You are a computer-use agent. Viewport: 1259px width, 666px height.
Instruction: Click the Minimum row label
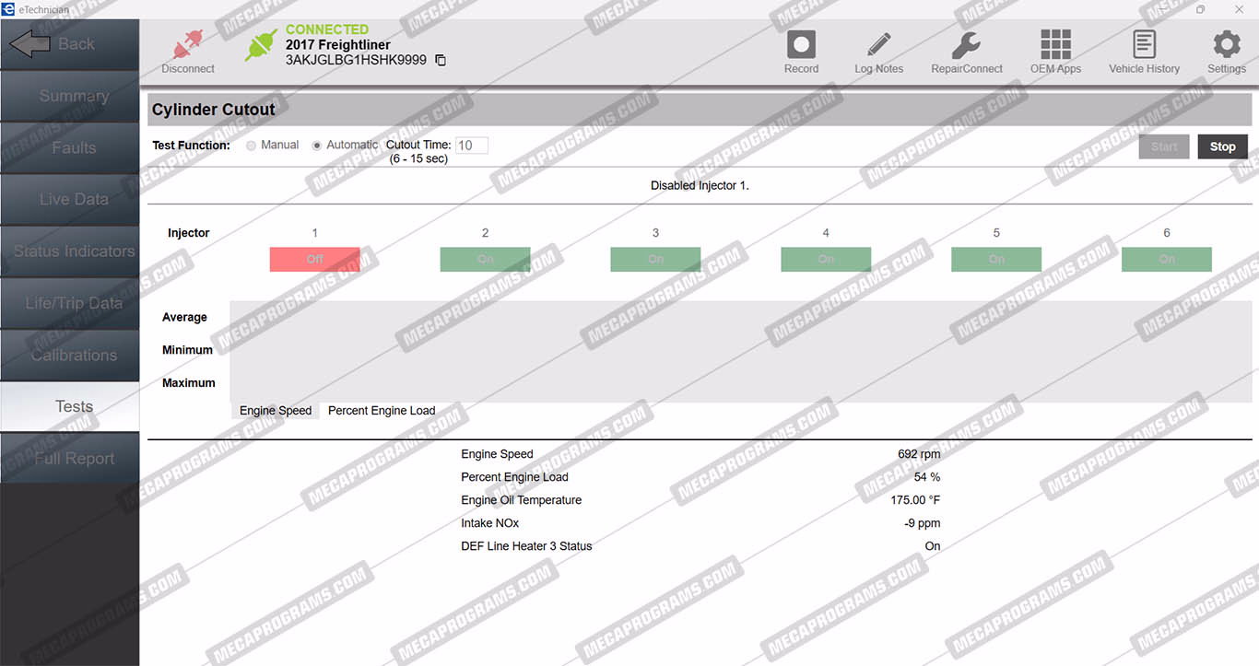tap(187, 350)
